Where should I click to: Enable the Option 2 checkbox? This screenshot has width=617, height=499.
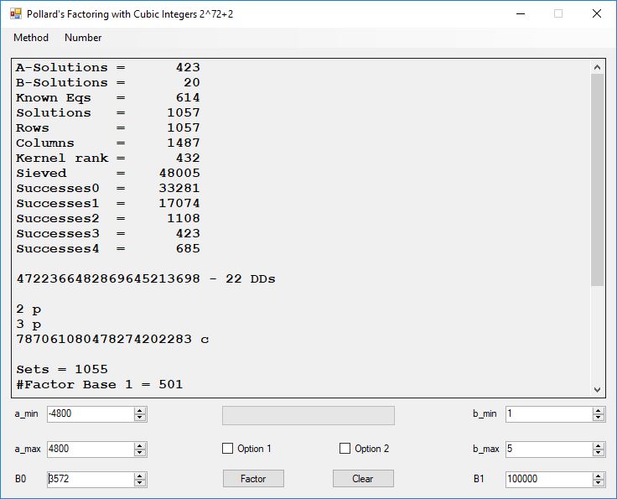[x=345, y=449]
